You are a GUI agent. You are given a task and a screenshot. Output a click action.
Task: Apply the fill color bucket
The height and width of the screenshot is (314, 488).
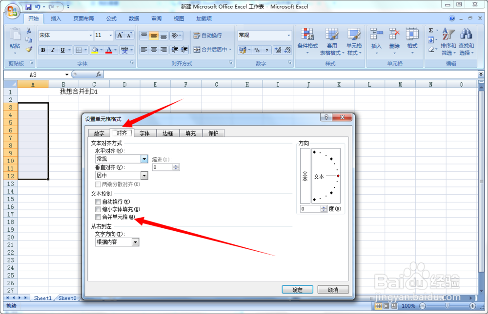click(95, 50)
